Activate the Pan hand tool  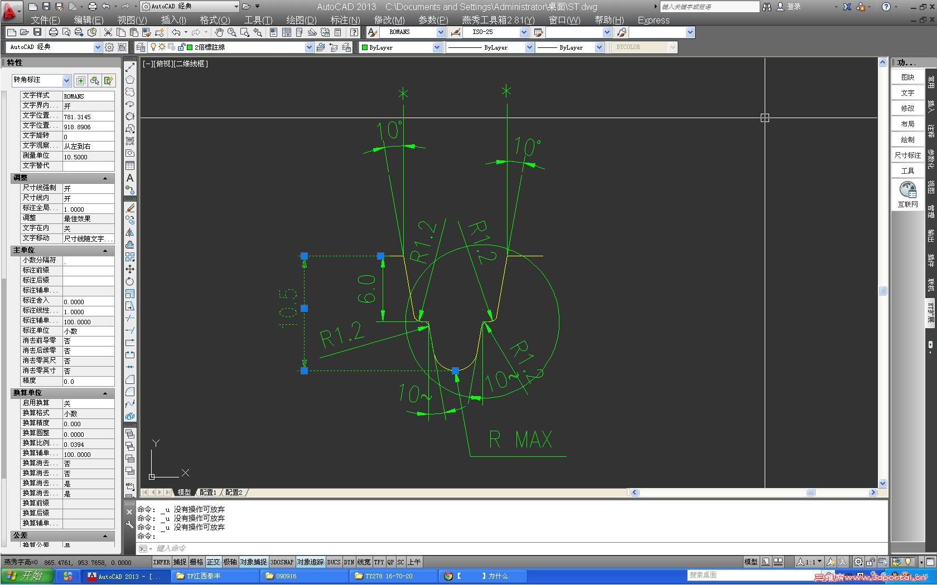click(219, 33)
